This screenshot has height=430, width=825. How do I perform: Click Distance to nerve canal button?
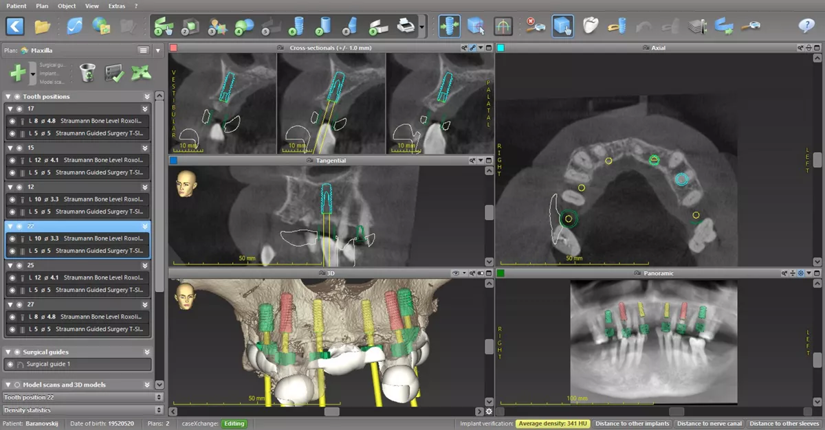pyautogui.click(x=709, y=424)
